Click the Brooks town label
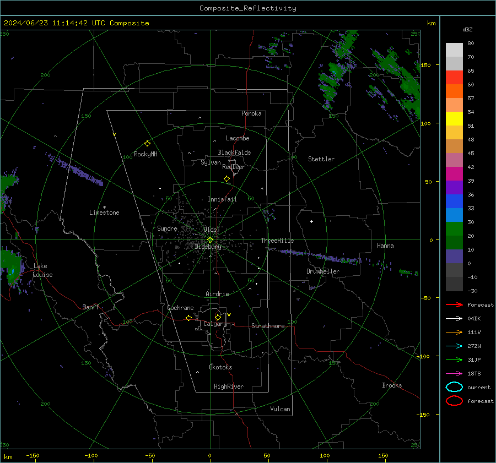Image resolution: width=496 pixels, height=463 pixels. coord(392,385)
